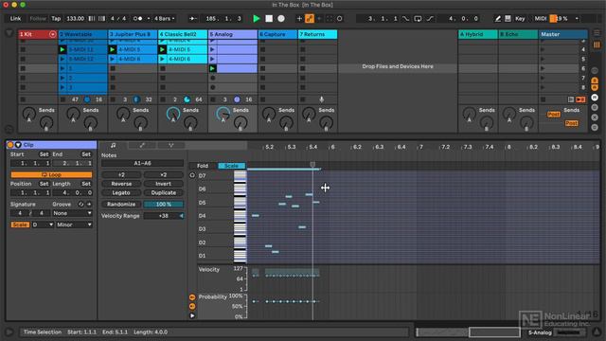Click the Reverse notes button
Viewport: 606px width, 341px height.
121,184
